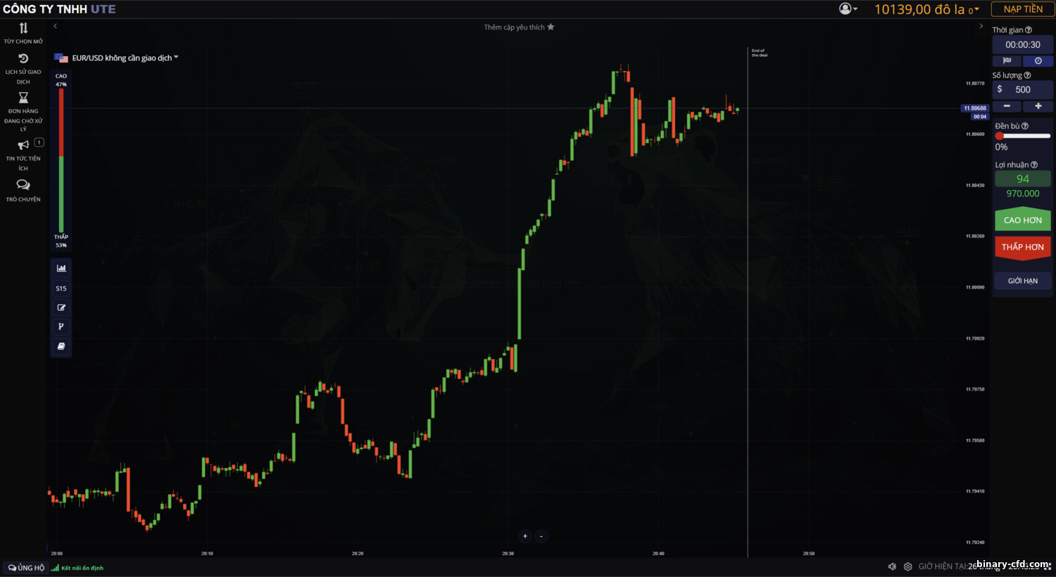This screenshot has width=1056, height=577.
Task: Click the NẠP TIỀN deposit button
Action: pyautogui.click(x=1023, y=9)
